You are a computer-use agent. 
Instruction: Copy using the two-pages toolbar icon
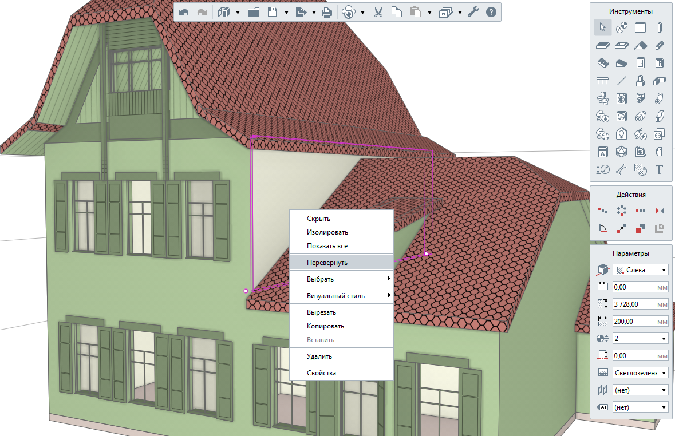397,12
